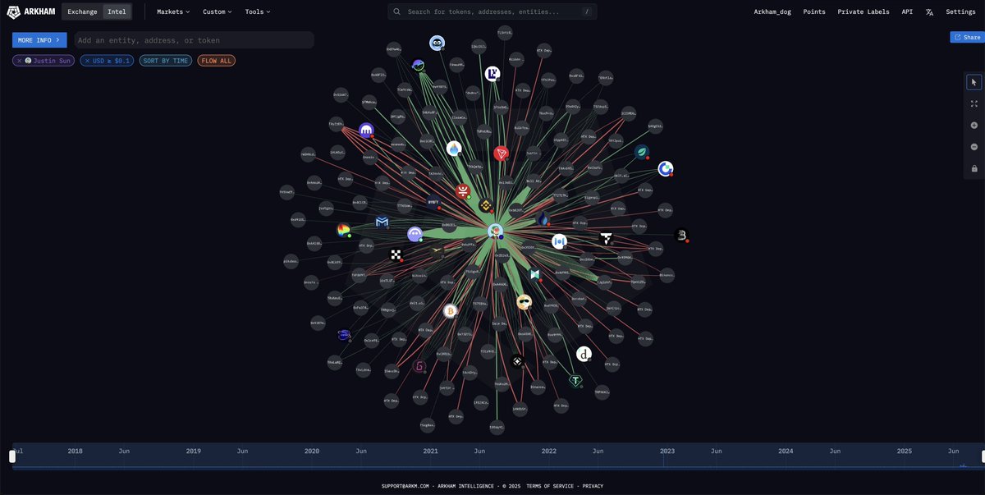The image size is (985, 495).
Task: Open the API page
Action: click(x=907, y=11)
